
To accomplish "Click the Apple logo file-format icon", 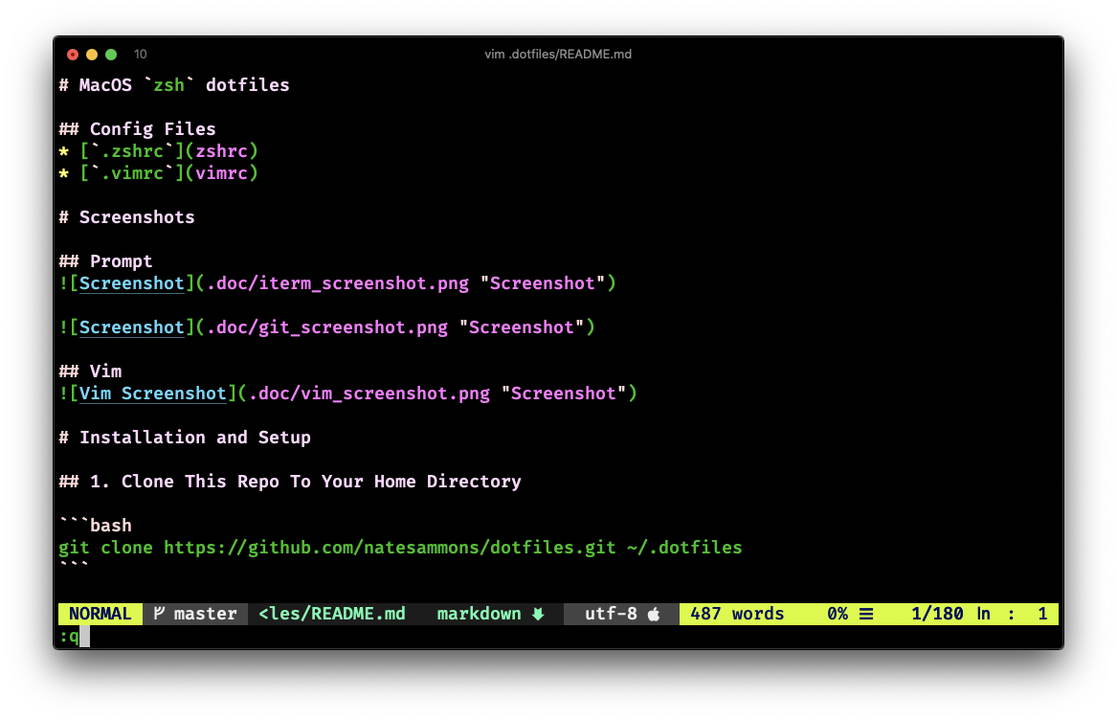I will 653,614.
